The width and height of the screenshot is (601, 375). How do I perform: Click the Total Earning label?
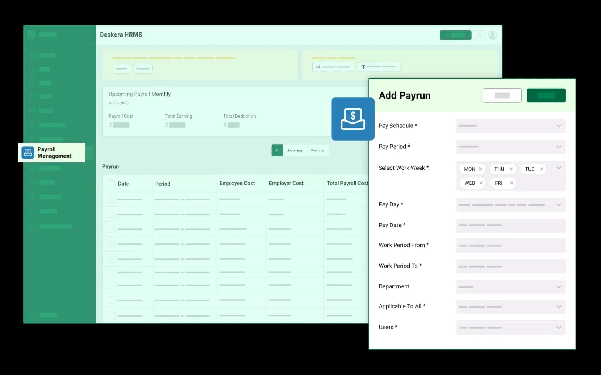(x=179, y=116)
